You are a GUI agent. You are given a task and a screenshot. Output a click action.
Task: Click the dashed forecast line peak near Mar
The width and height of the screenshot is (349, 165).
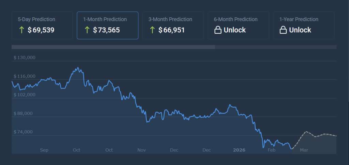[306, 132]
